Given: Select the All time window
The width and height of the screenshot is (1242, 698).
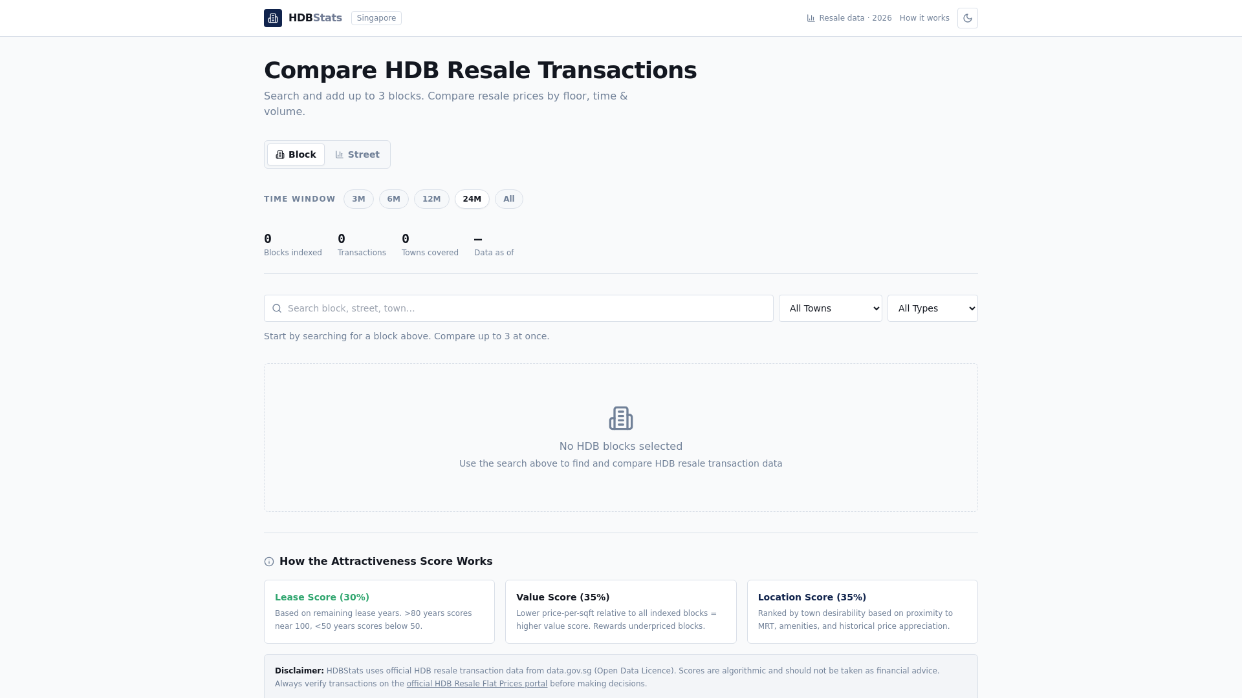Looking at the screenshot, I should [509, 199].
